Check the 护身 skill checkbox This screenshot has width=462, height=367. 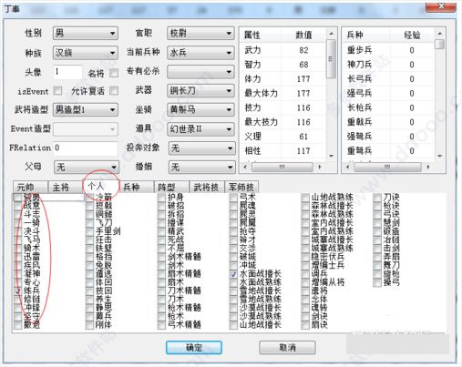click(x=161, y=198)
